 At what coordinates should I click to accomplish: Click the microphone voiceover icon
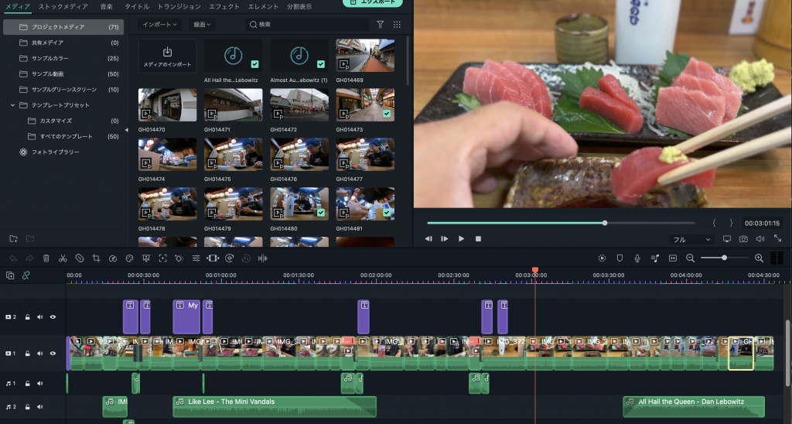[637, 258]
